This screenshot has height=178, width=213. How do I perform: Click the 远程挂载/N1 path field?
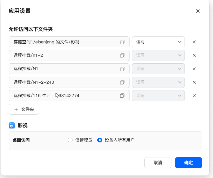(69, 69)
